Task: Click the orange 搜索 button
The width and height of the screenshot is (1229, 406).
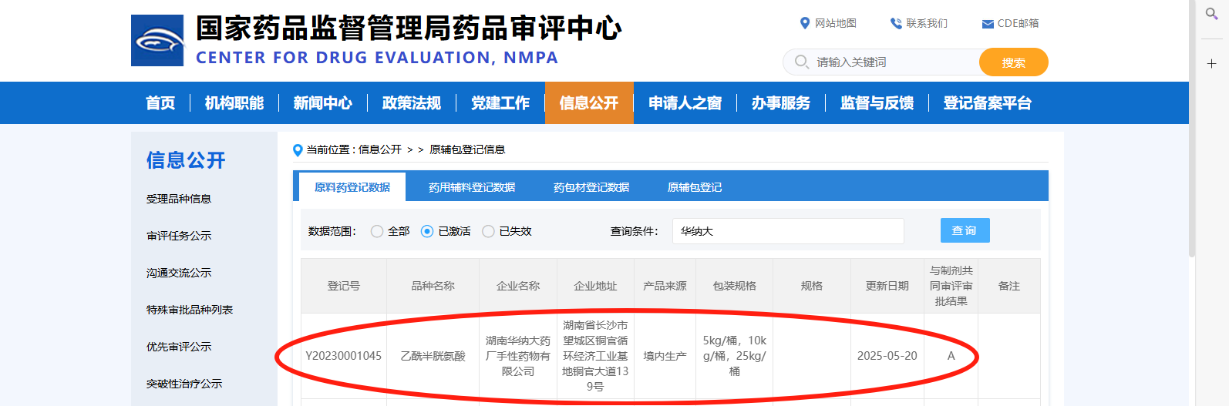Action: tap(1013, 62)
